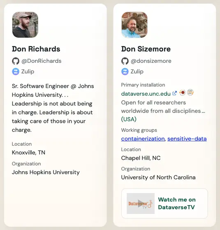Open Don Sizemore profile photo

click(x=134, y=25)
